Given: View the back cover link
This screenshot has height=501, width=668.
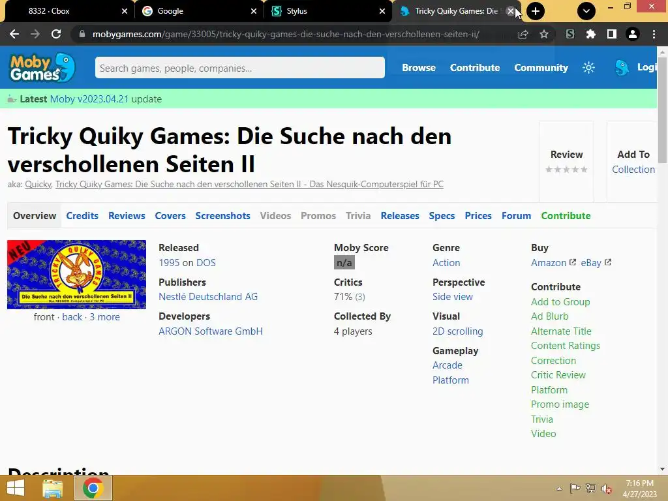Looking at the screenshot, I should [x=72, y=317].
